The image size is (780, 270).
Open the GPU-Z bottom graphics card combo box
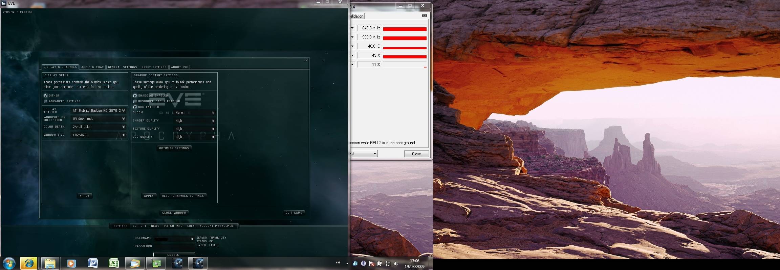coord(364,154)
